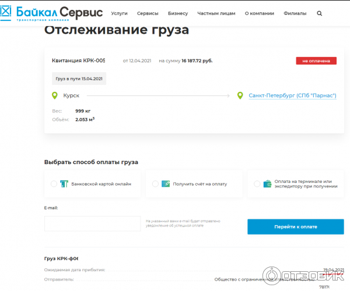Click the terminal payment wallet icon
350x291 pixels.
[267, 184]
